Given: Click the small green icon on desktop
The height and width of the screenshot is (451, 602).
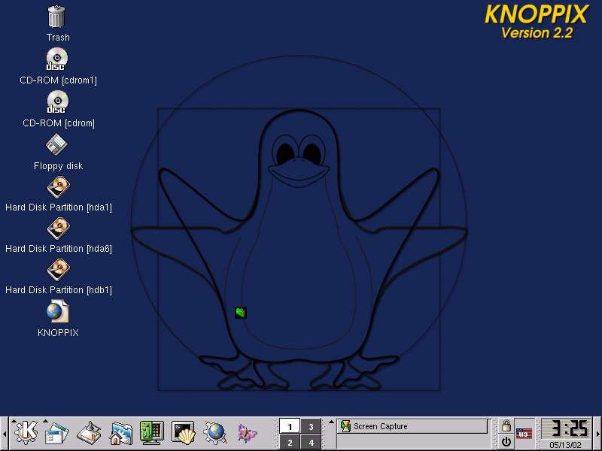Looking at the screenshot, I should coord(241,313).
